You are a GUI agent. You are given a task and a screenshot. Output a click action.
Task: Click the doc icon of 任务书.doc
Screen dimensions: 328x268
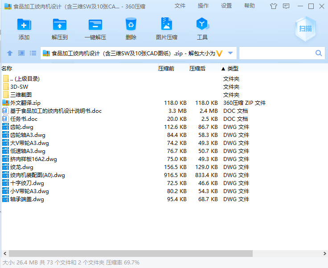tap(5, 119)
